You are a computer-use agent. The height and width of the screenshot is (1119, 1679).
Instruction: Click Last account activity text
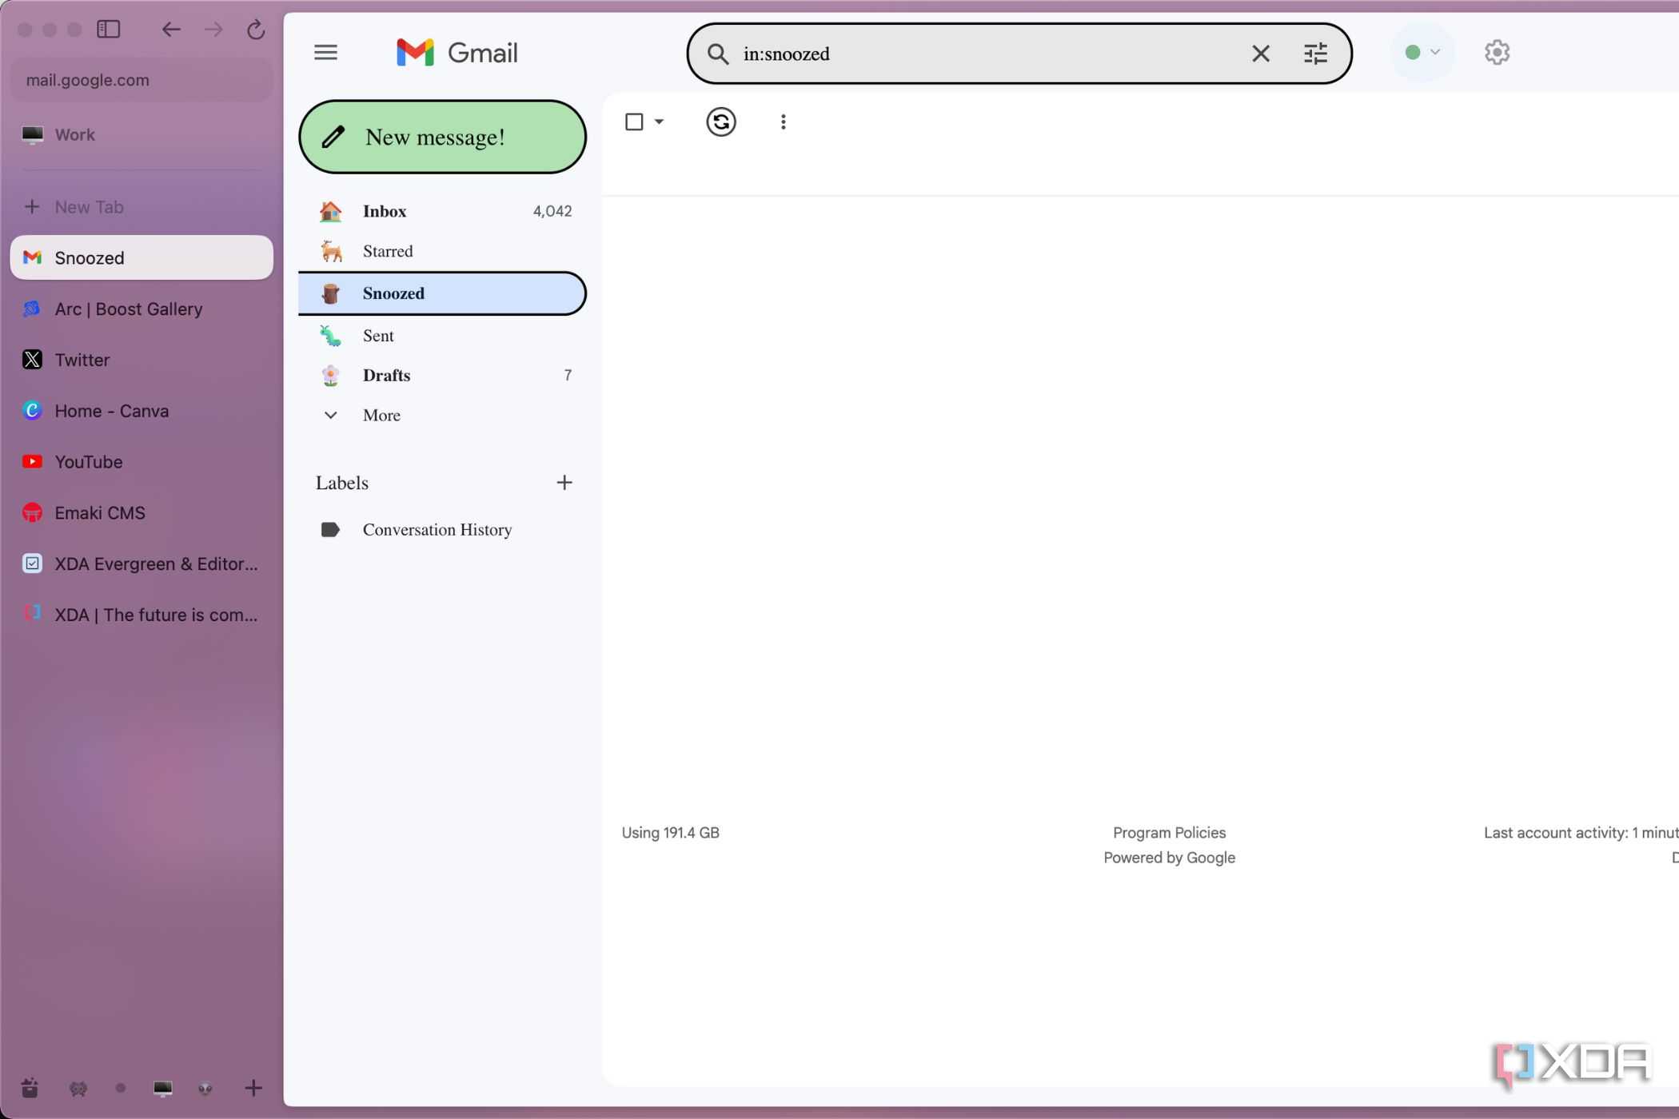[1581, 833]
